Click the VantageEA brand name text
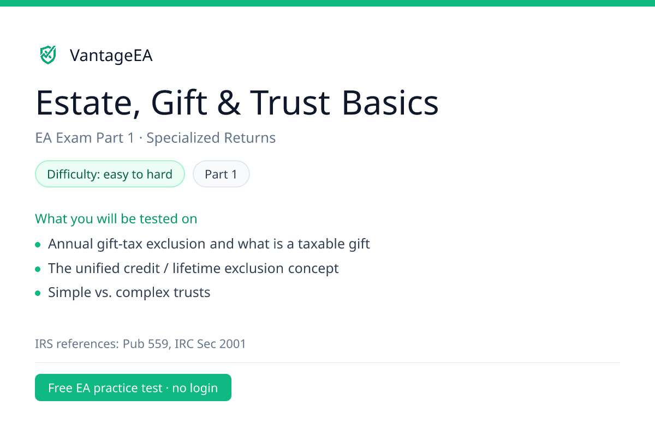 (x=111, y=55)
